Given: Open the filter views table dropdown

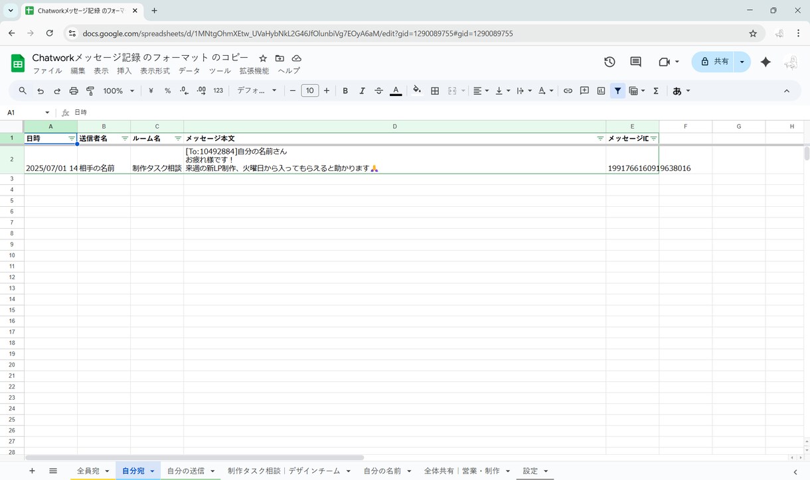Looking at the screenshot, I should 637,91.
